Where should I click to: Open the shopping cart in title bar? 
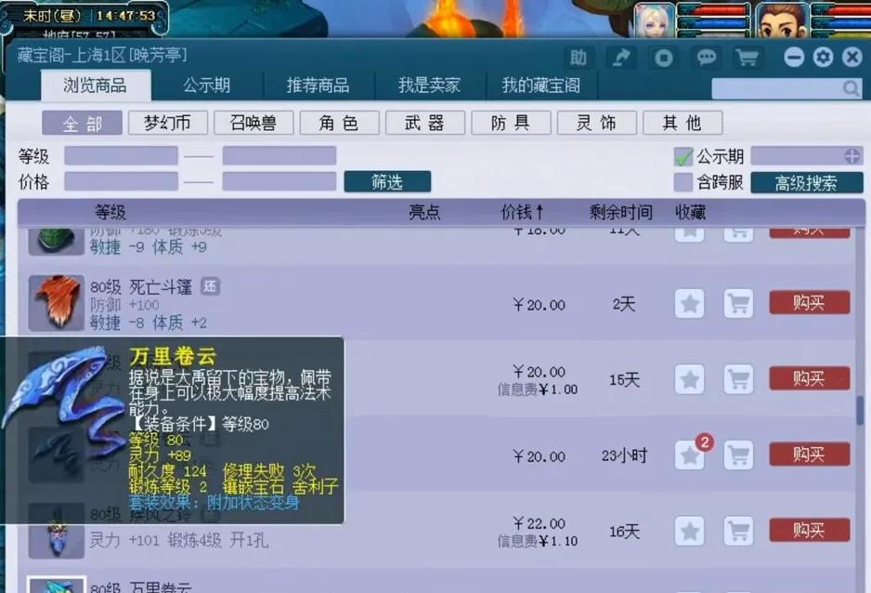tap(747, 58)
